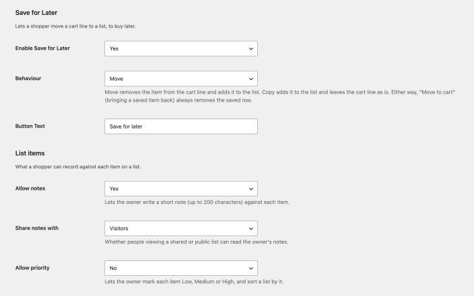Click the Allow notes label

[x=30, y=188]
